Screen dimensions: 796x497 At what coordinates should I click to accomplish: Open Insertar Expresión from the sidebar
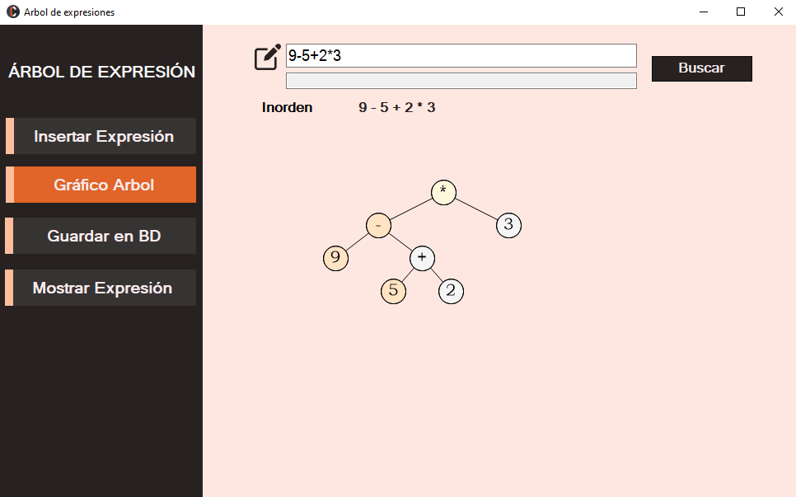tap(101, 136)
